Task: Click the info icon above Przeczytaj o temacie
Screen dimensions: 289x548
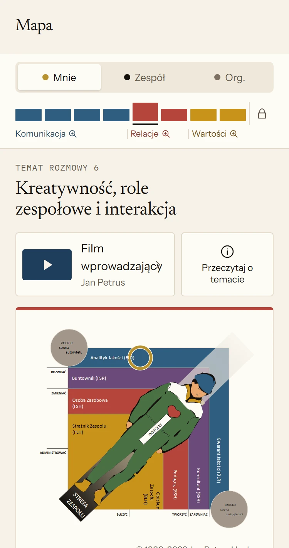Action: 227,252
